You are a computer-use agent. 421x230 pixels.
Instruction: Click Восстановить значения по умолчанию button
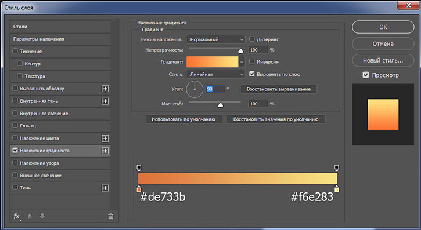click(x=276, y=119)
